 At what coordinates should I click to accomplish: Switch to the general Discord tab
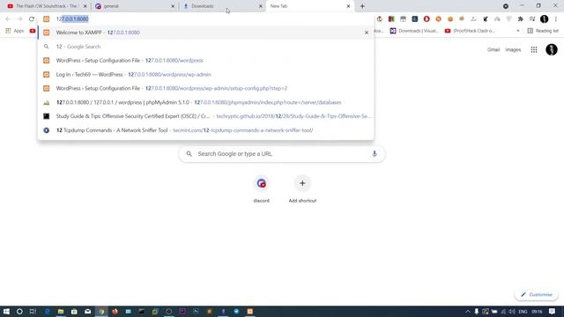pos(135,6)
